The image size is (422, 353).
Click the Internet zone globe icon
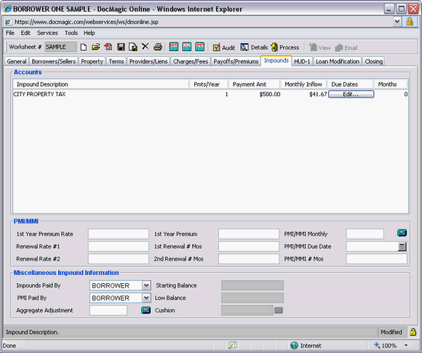(295, 345)
